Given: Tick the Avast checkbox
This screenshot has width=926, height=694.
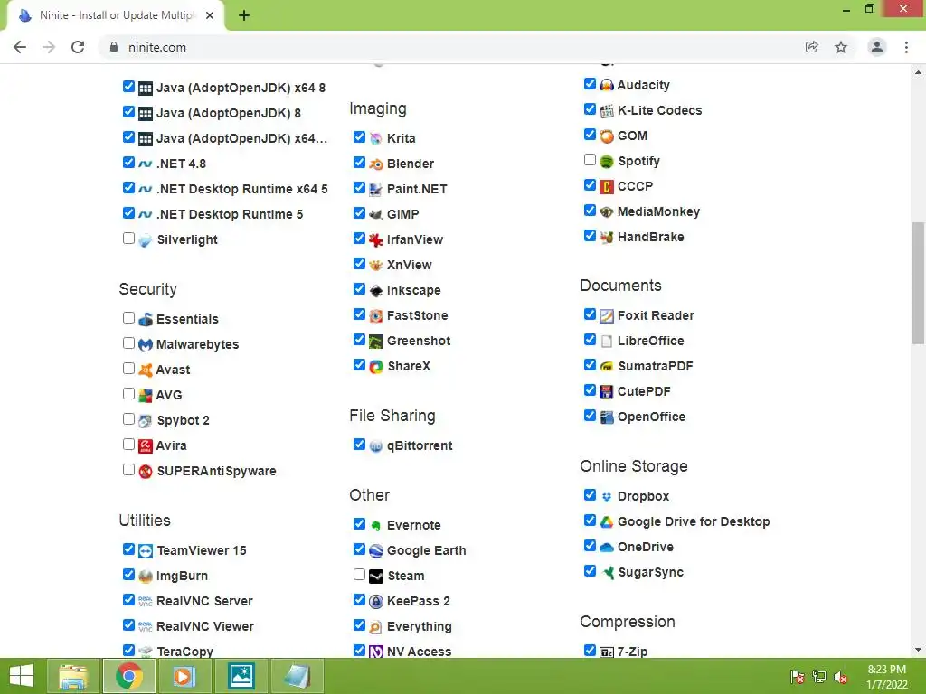Looking at the screenshot, I should coord(128,369).
